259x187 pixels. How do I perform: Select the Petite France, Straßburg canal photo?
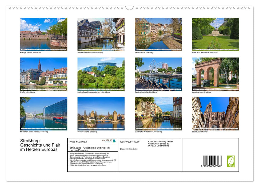point(158,34)
